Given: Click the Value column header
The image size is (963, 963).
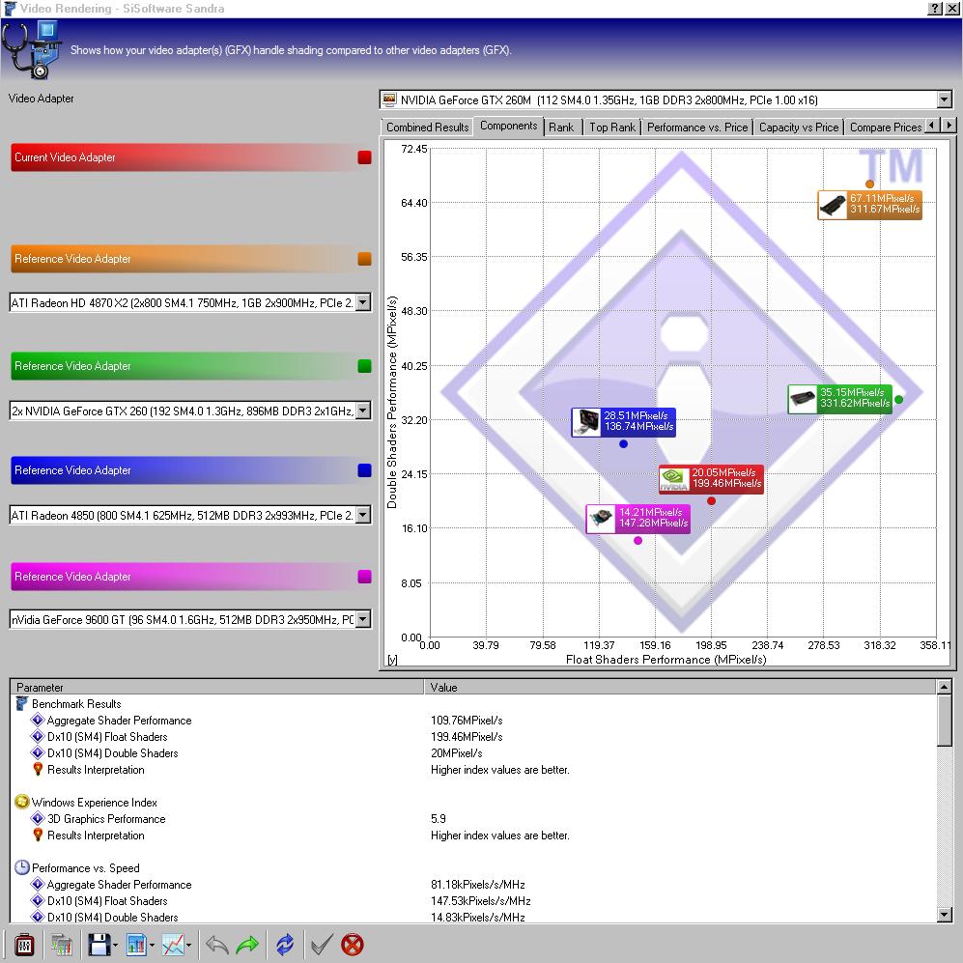Looking at the screenshot, I should (x=681, y=688).
